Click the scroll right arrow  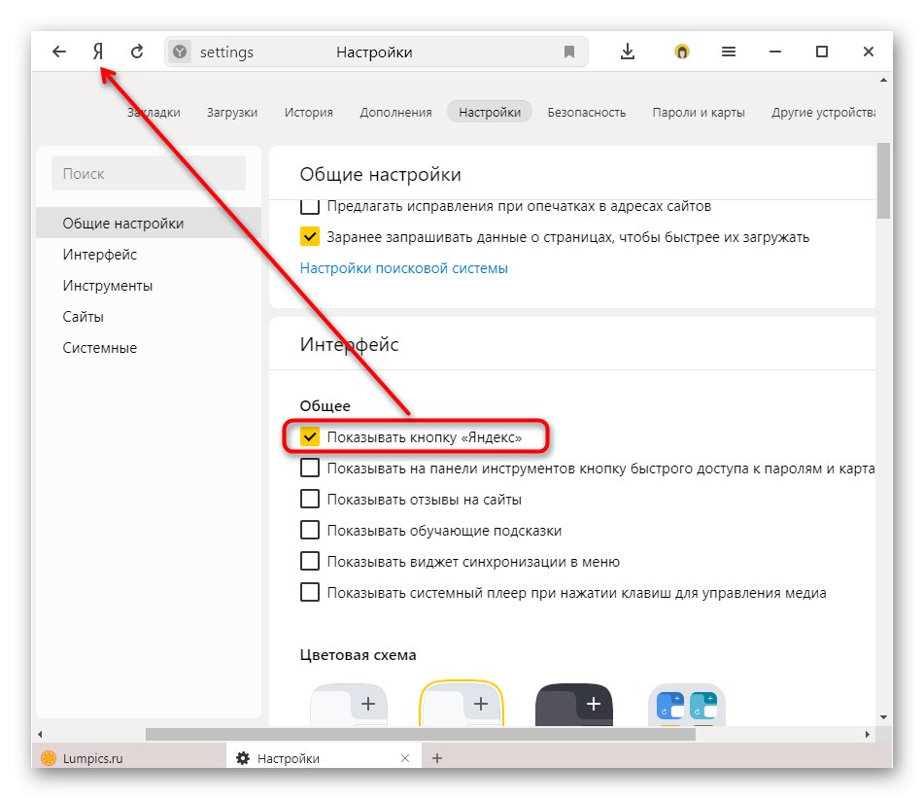(868, 734)
